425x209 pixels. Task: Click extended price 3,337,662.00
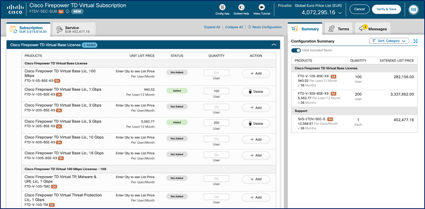[x=401, y=94]
